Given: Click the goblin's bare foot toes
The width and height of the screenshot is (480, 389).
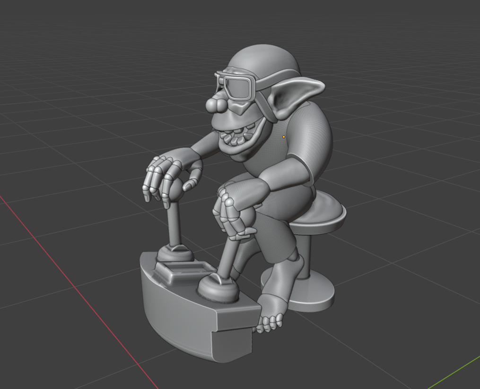Looking at the screenshot, I should coord(270,323).
